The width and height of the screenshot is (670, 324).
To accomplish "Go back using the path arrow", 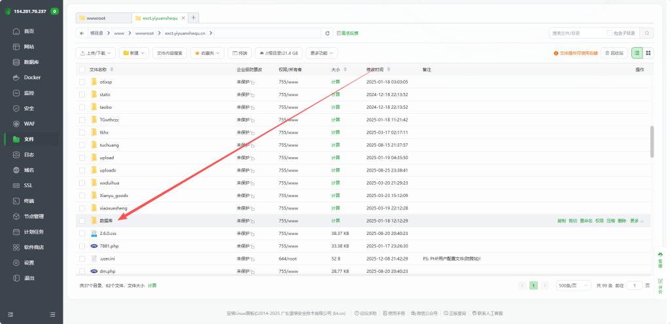I will click(x=81, y=33).
